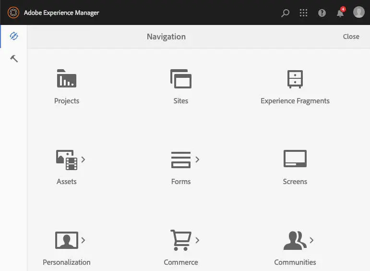Open the Experience Fragments cabinet icon
Image resolution: width=370 pixels, height=271 pixels.
point(295,79)
